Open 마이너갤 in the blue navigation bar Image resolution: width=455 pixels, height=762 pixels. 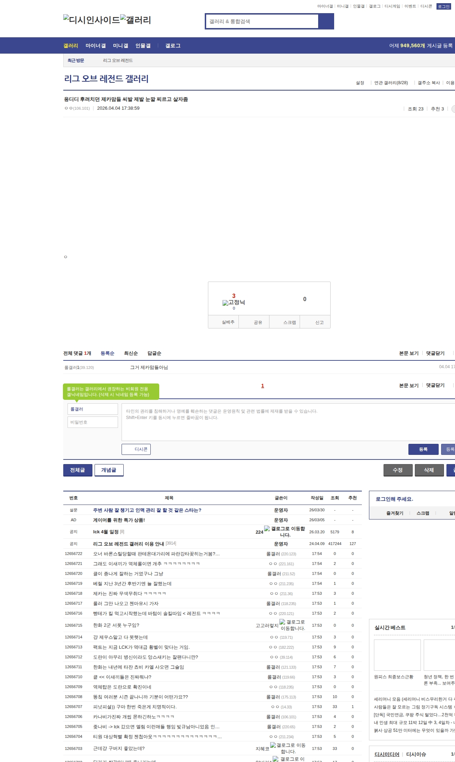[96, 46]
